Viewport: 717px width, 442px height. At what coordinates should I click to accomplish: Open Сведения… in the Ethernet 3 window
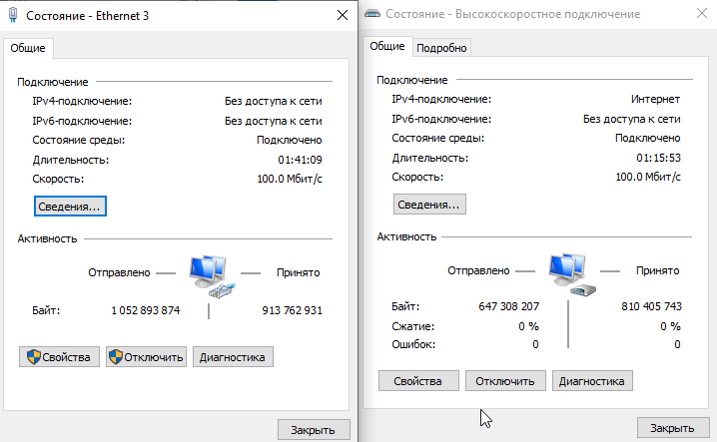pos(70,207)
